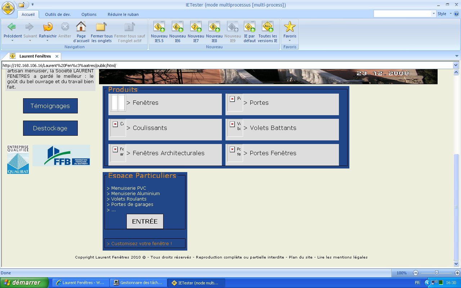The height and width of the screenshot is (288, 461).
Task: Click the FFB federation logo
Action: tap(61, 156)
